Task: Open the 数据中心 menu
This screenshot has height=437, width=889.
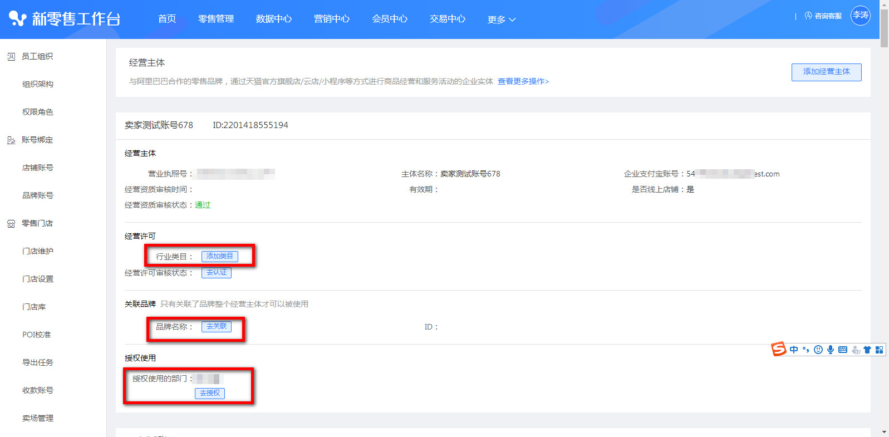Action: 273,19
